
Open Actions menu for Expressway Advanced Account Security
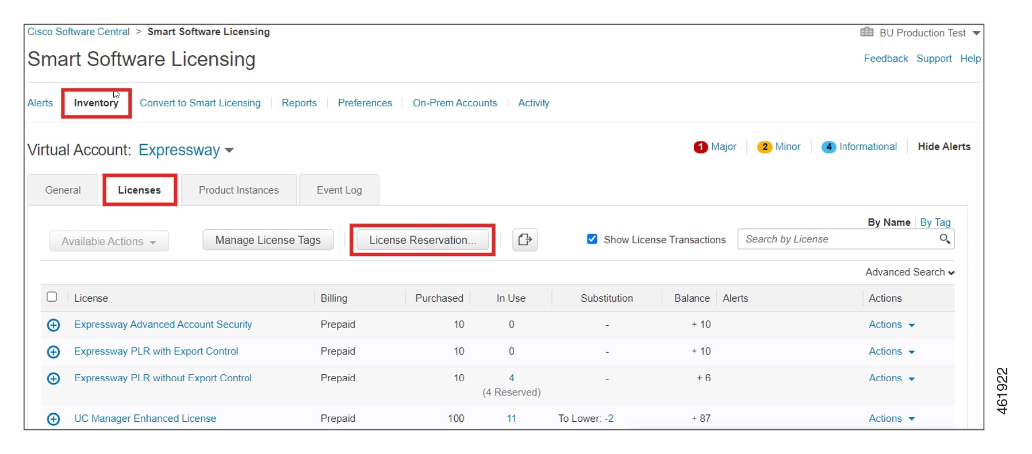pyautogui.click(x=892, y=325)
